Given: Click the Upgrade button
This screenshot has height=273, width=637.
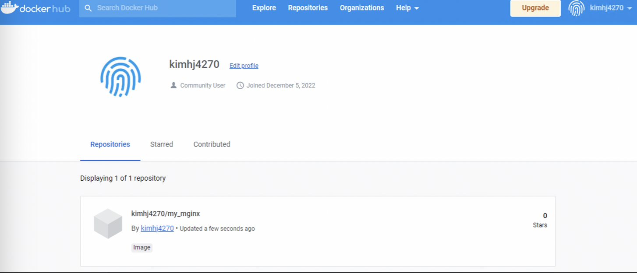Looking at the screenshot, I should tap(535, 8).
